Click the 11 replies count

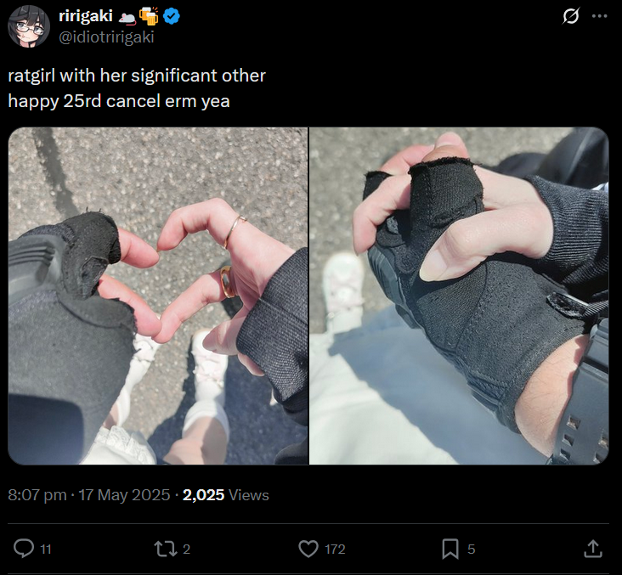(46, 550)
